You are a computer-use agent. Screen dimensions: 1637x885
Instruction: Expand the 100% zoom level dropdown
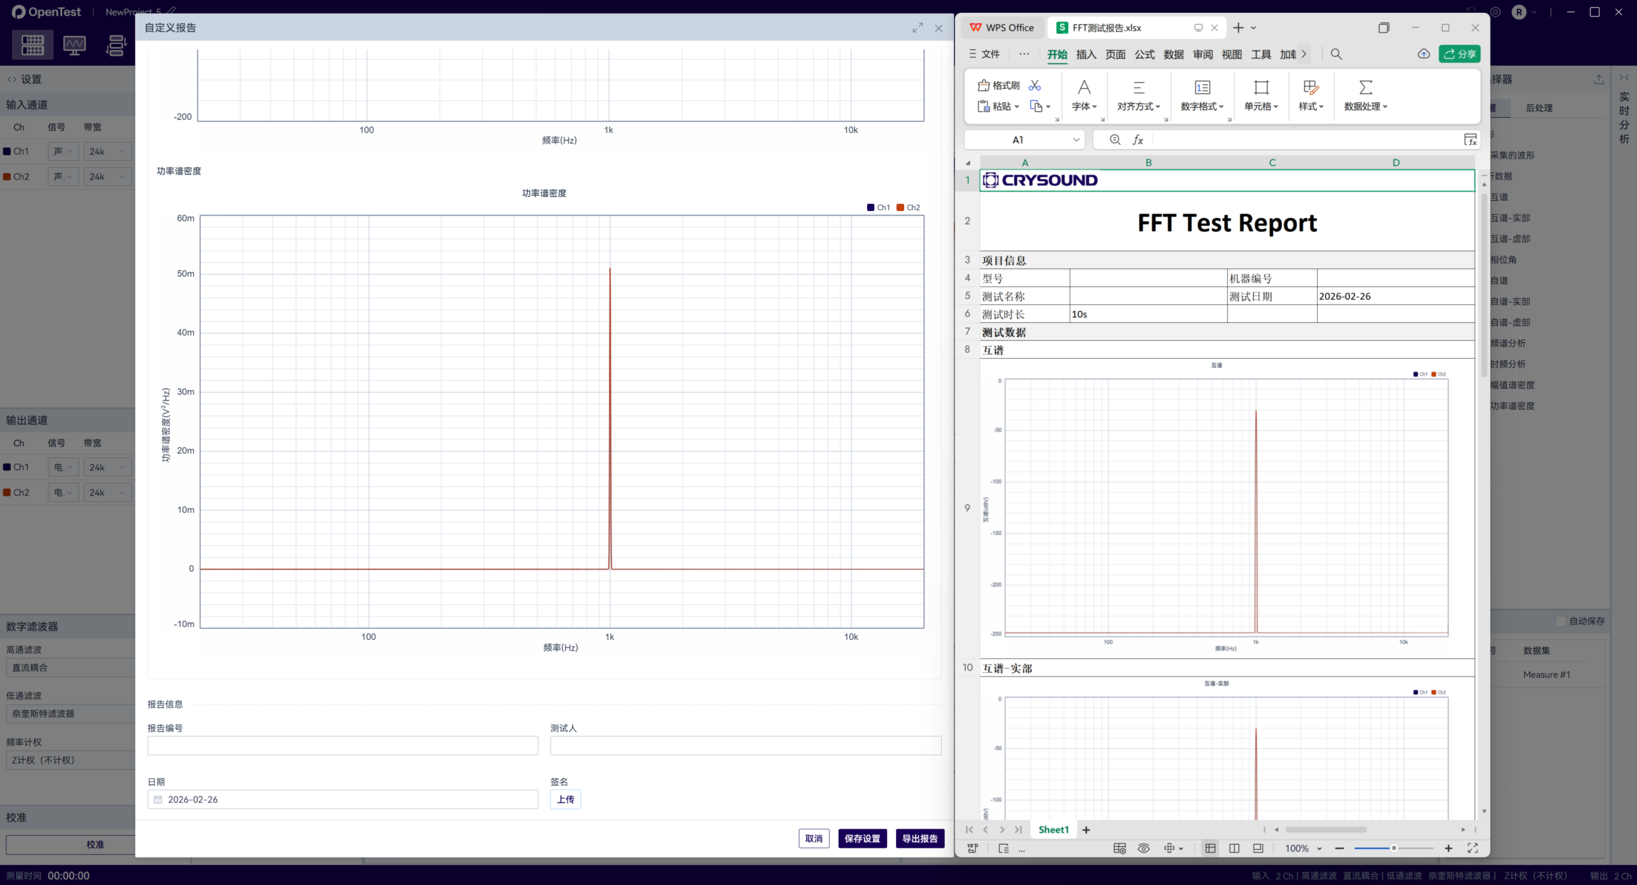[1319, 849]
